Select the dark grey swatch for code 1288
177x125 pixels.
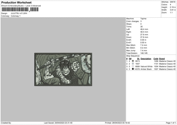coord(133,61)
